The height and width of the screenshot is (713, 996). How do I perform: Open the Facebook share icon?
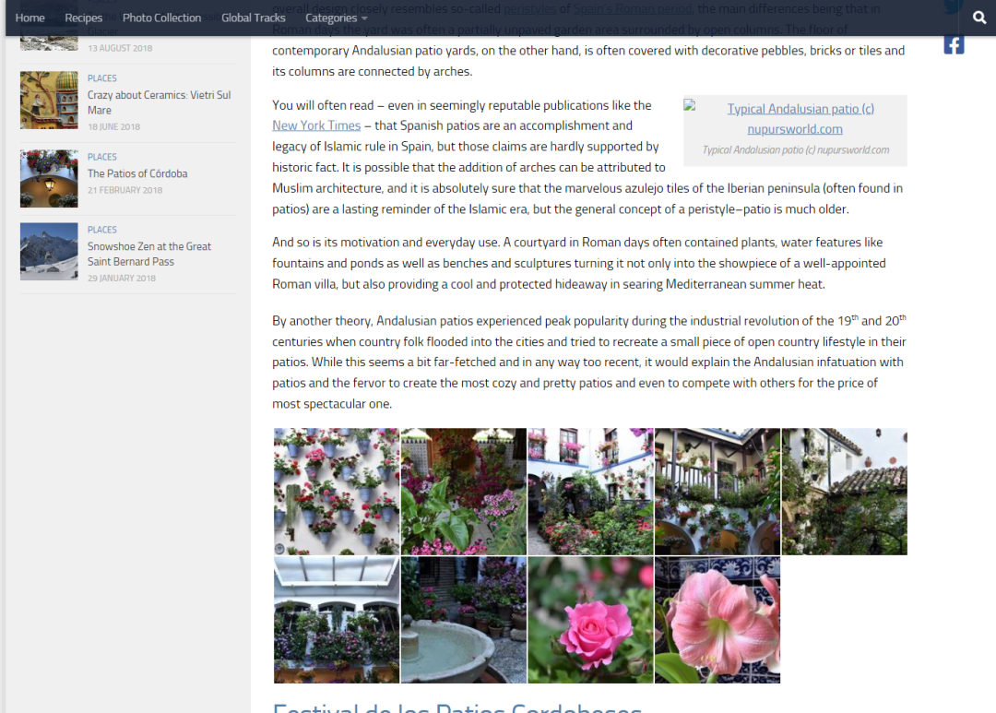pyautogui.click(x=954, y=44)
